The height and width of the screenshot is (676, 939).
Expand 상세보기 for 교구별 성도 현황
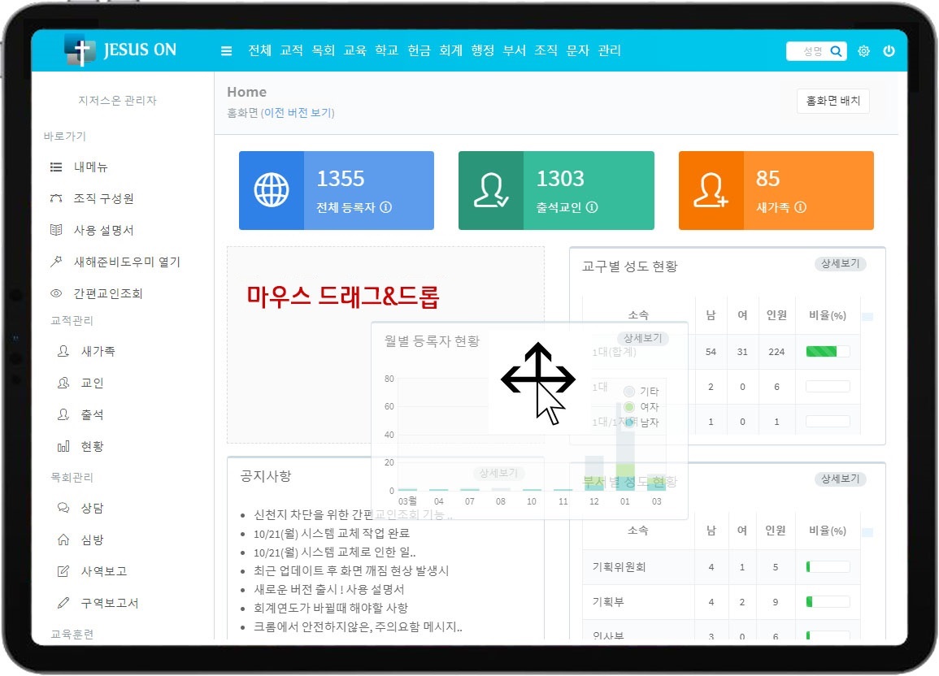(x=840, y=264)
